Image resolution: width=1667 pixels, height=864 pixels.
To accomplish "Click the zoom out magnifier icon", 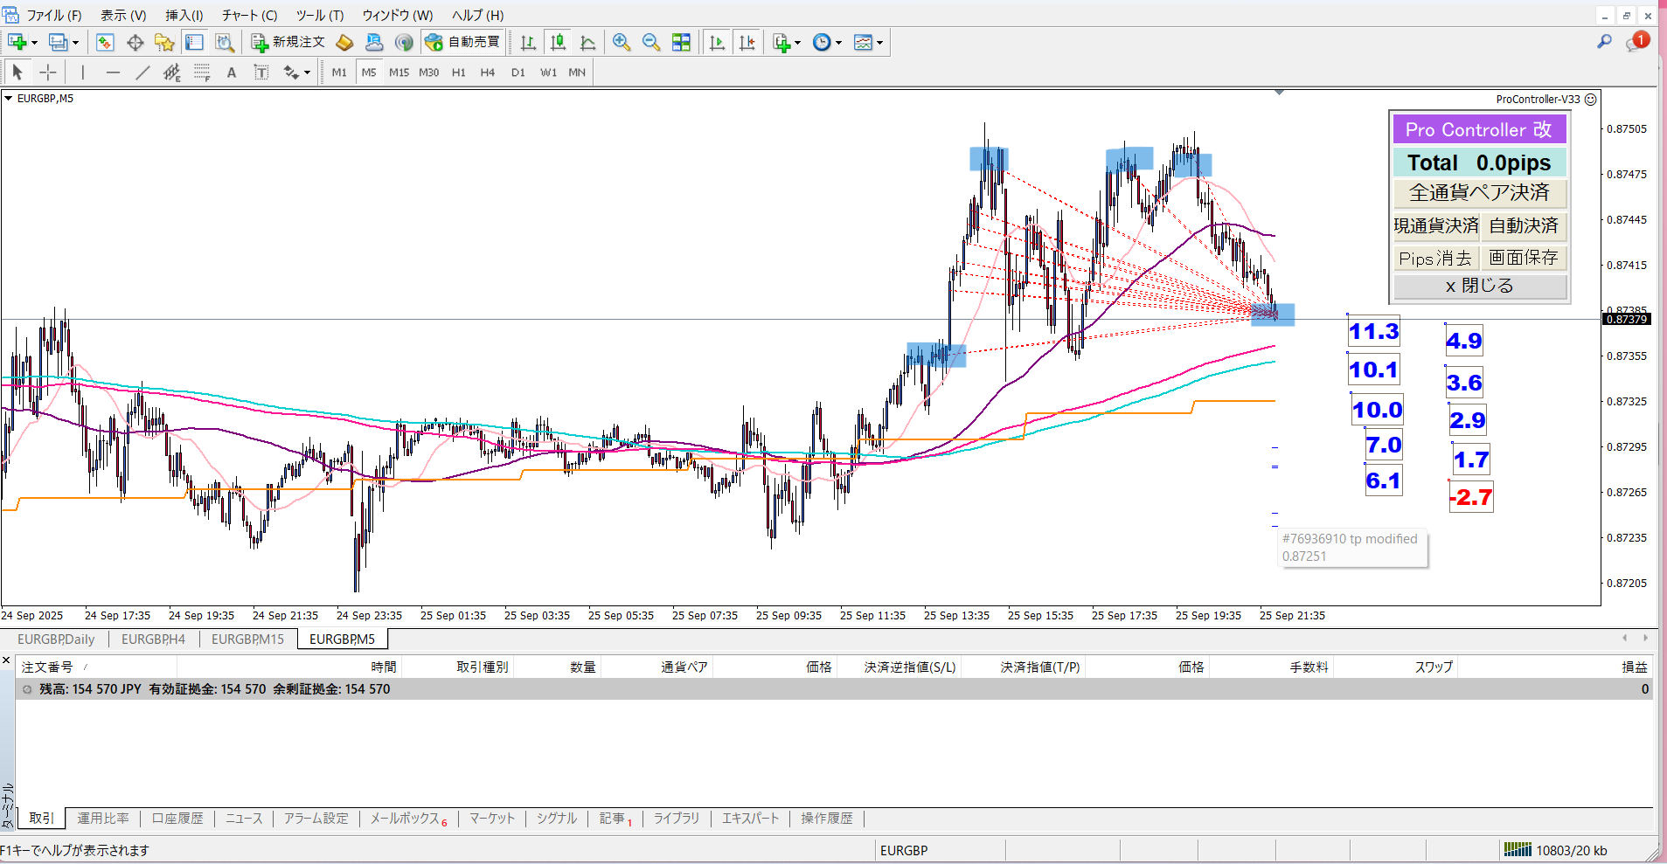I will click(x=651, y=42).
